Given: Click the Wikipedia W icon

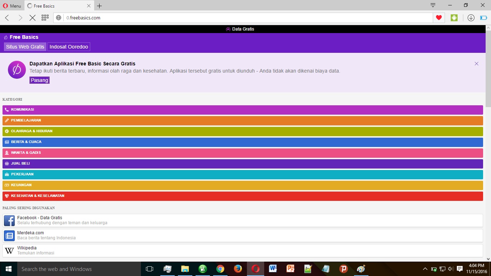Looking at the screenshot, I should pyautogui.click(x=9, y=250).
